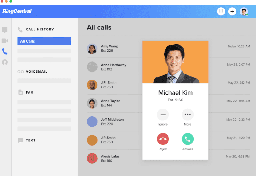The width and height of the screenshot is (256, 176).
Task: Click the Ext 160 label
Action: pos(106,161)
